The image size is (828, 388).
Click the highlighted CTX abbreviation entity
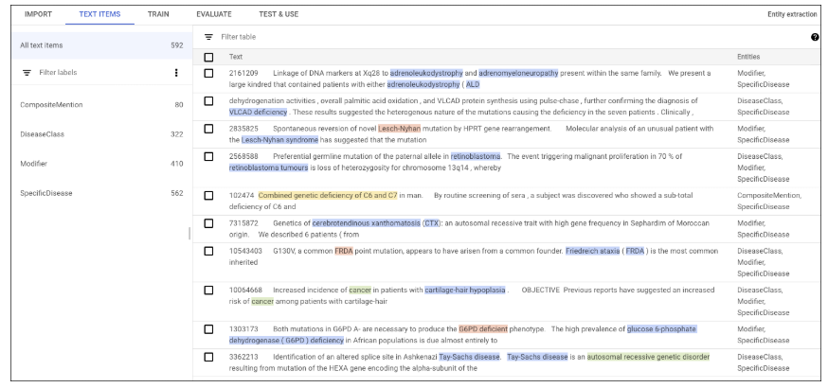431,223
